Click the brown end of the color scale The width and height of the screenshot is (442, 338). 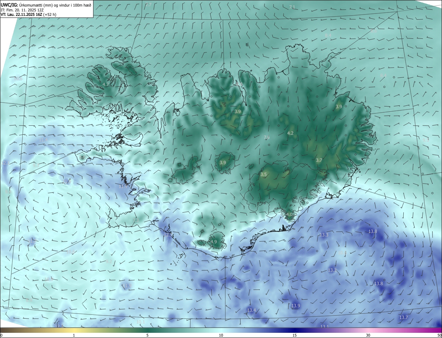pos(3,330)
